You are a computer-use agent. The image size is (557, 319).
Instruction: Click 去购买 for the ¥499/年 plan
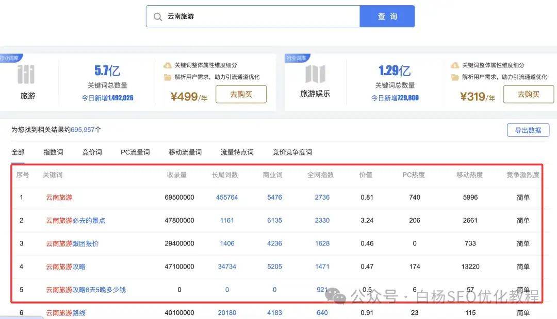tap(241, 94)
